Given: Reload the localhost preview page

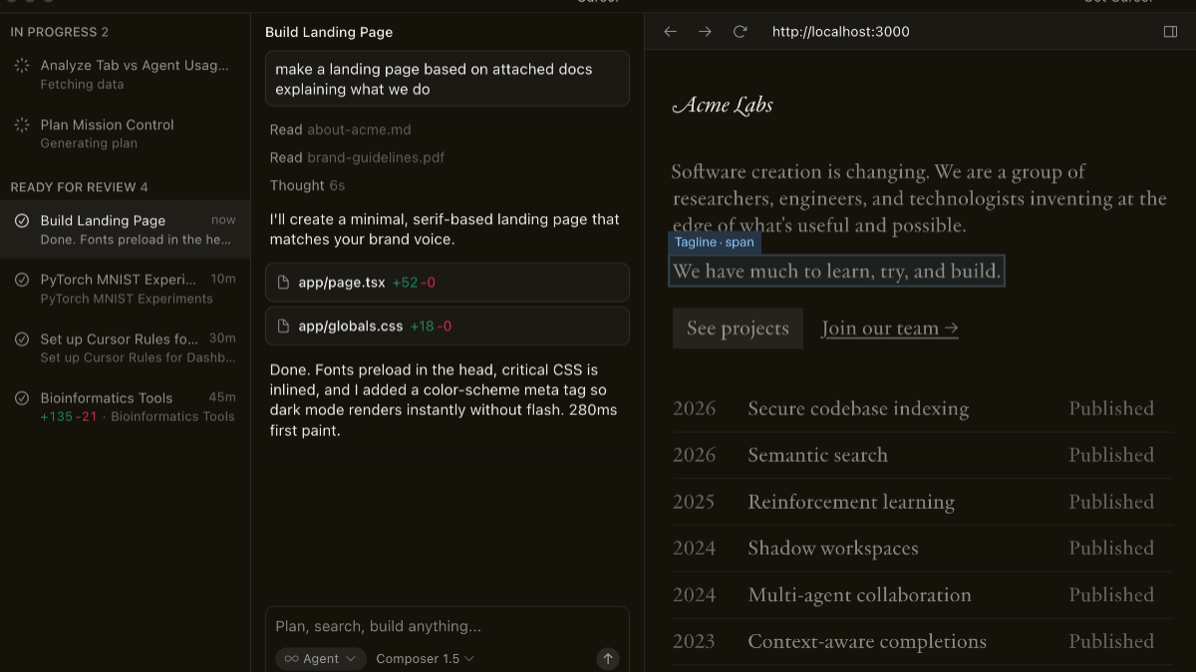Looking at the screenshot, I should coord(740,32).
